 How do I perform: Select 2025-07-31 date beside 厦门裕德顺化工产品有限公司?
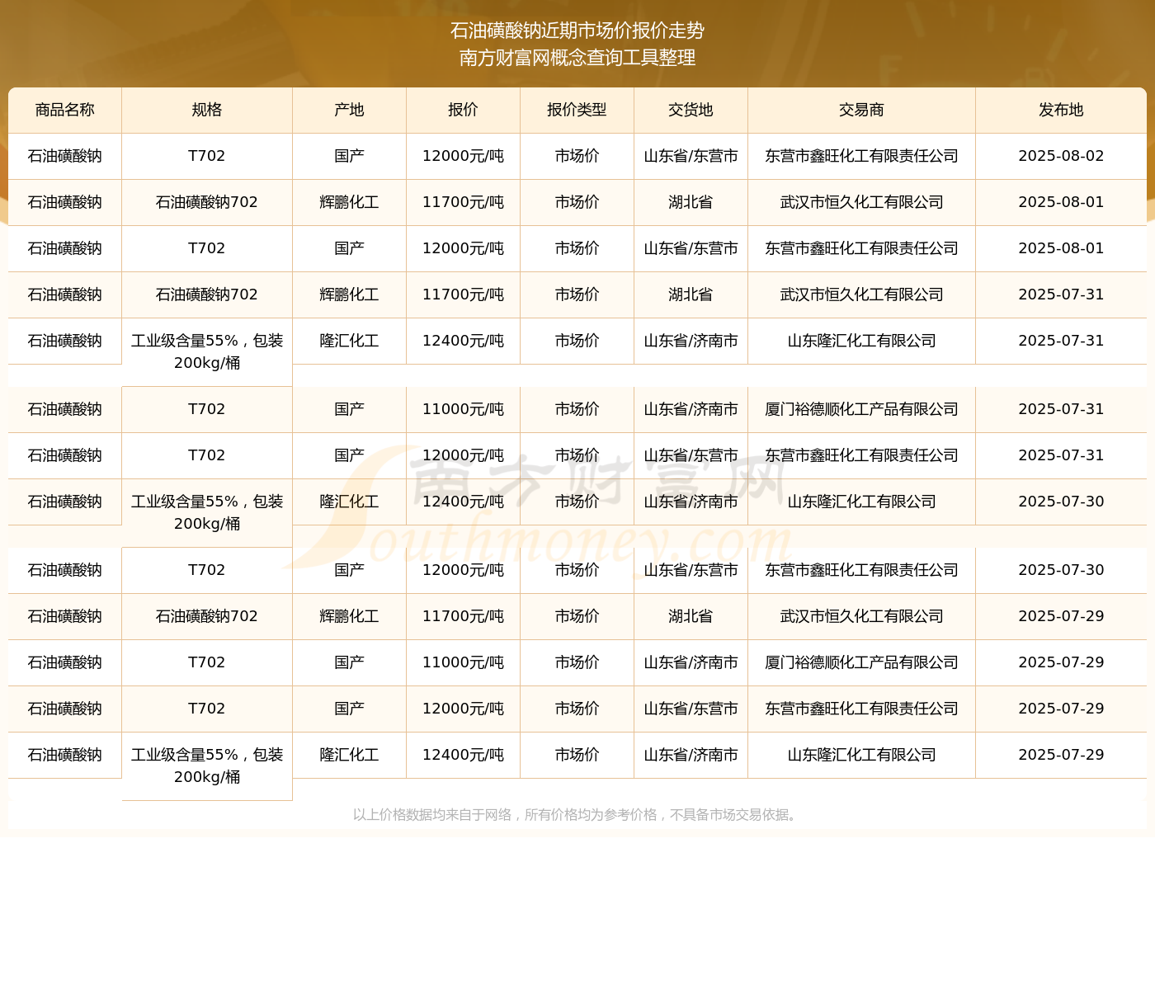coord(1061,409)
